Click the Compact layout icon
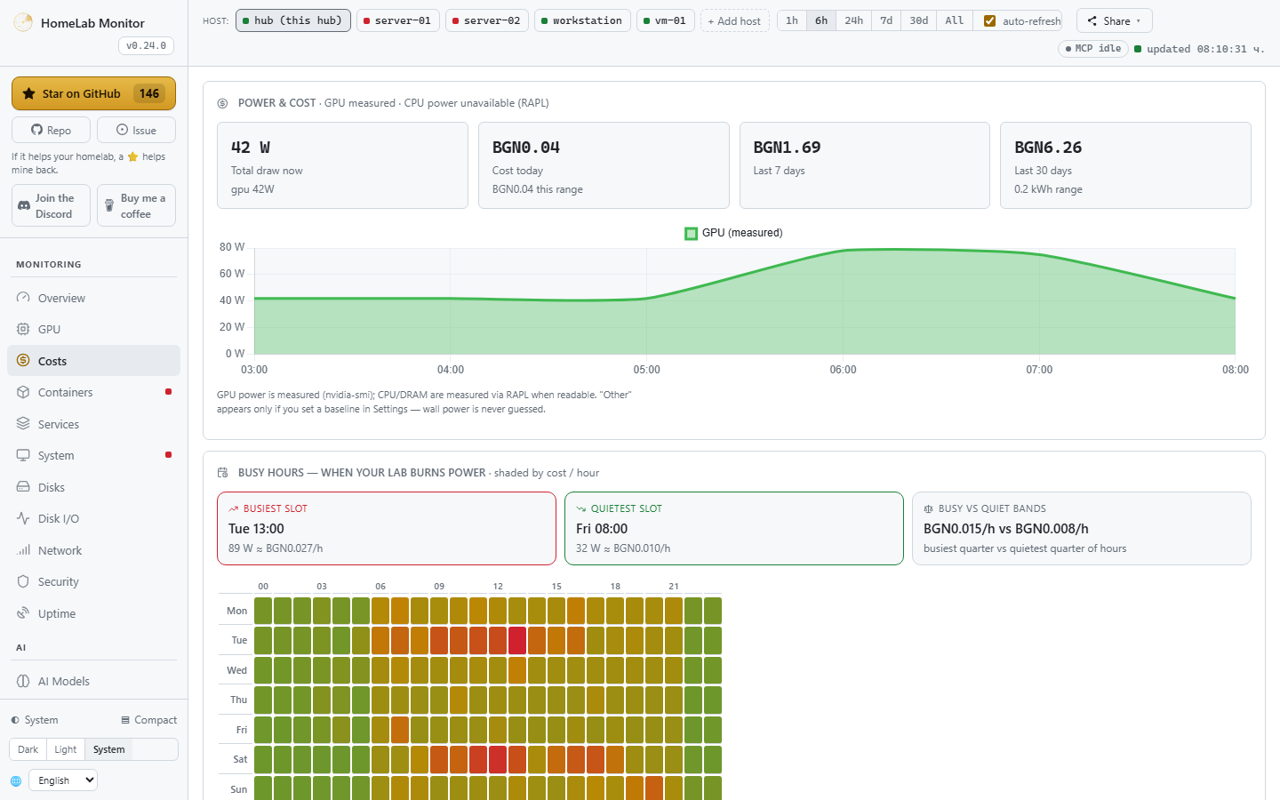Screen dimensions: 1280x800 click(125, 720)
